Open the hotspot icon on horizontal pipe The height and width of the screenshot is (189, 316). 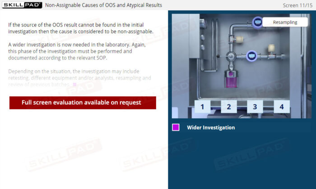click(x=251, y=56)
